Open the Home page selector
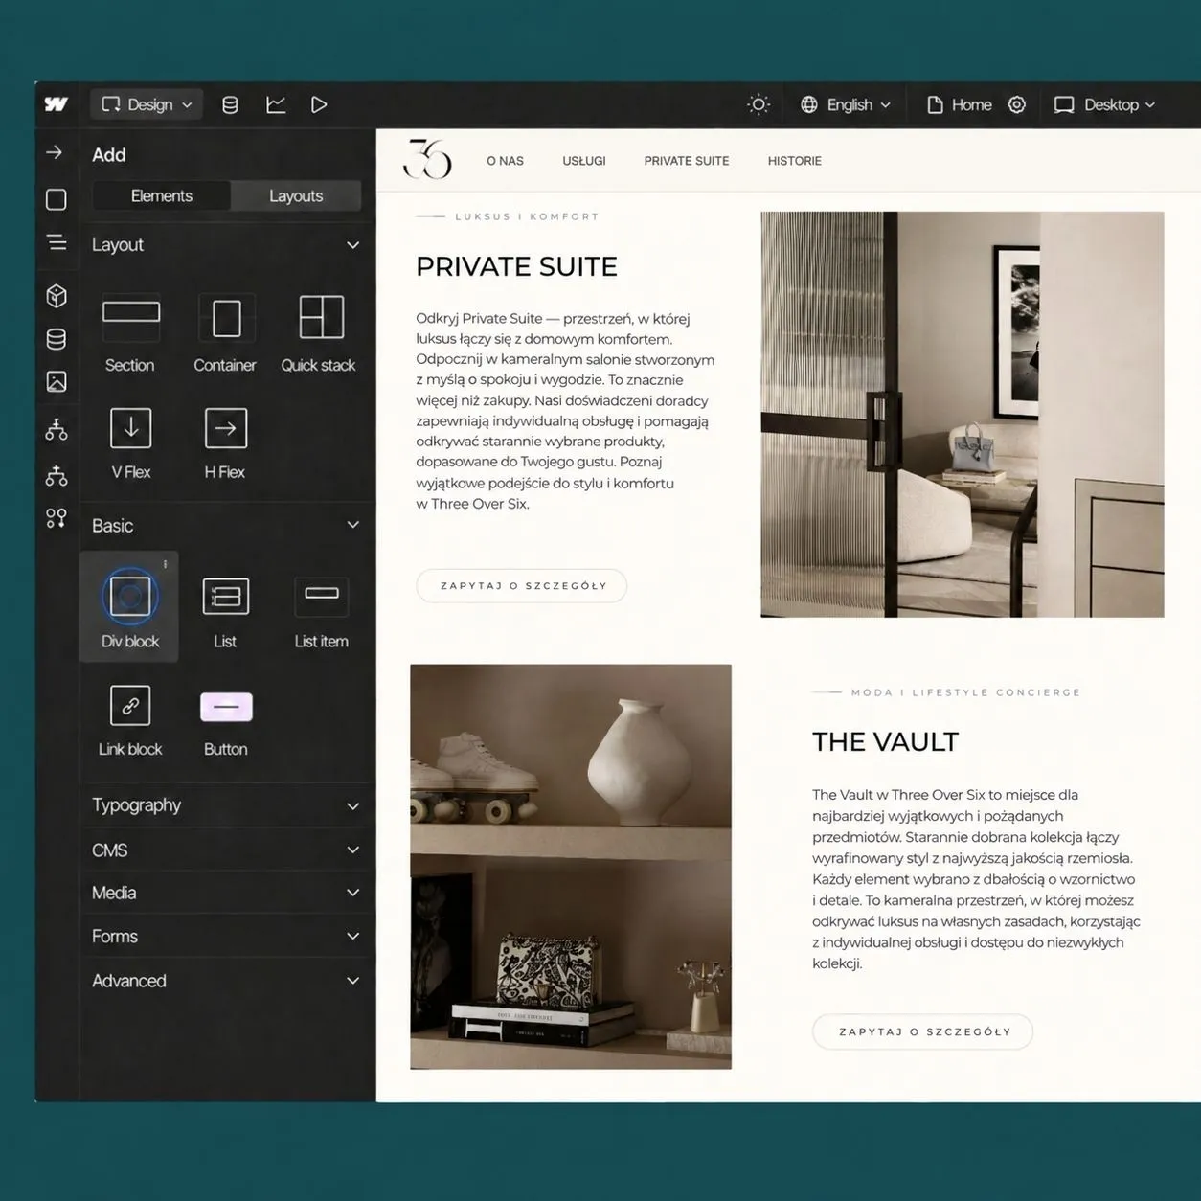 [x=960, y=104]
